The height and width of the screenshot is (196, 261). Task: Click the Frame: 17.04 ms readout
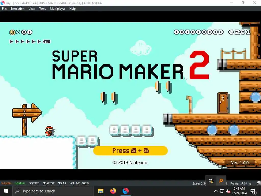tap(241, 183)
